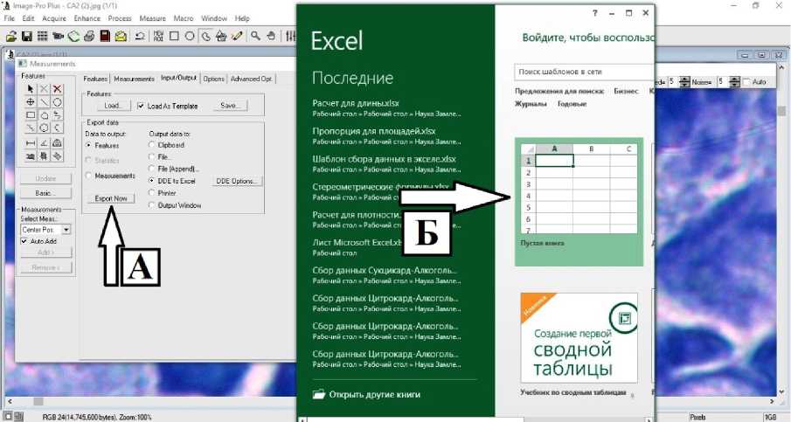Click the Бизнес search suggestion link
The width and height of the screenshot is (791, 422).
(626, 91)
